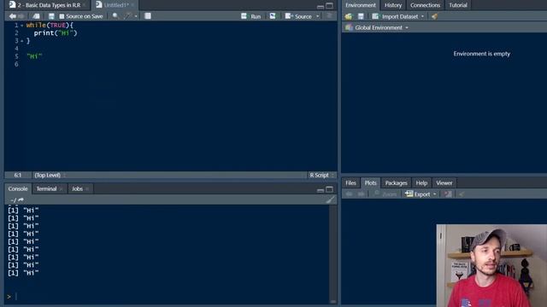Show the next plot arrow
The image size is (547, 307).
point(361,194)
